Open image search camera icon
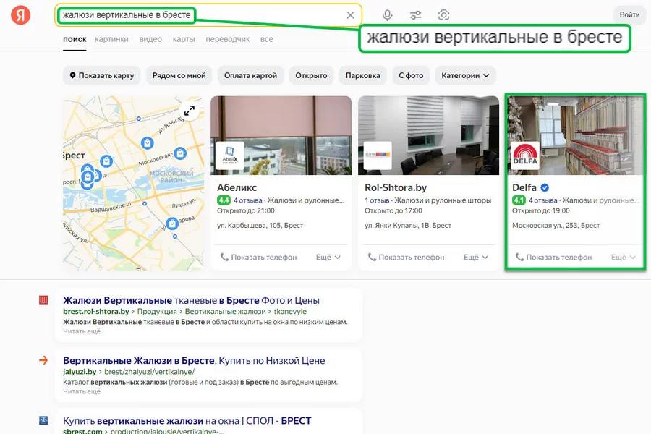651x434 pixels. point(443,15)
